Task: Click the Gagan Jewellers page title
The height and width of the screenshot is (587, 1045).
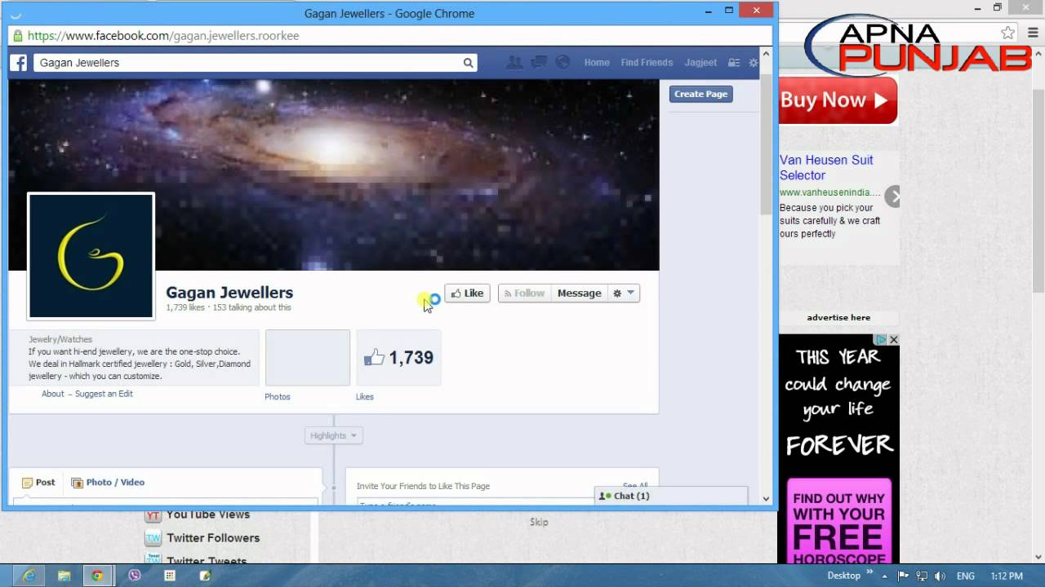Action: 229,293
